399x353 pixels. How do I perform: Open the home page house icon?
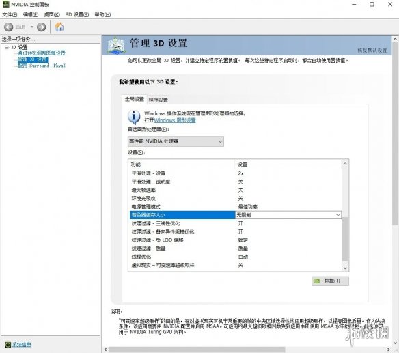[59, 27]
